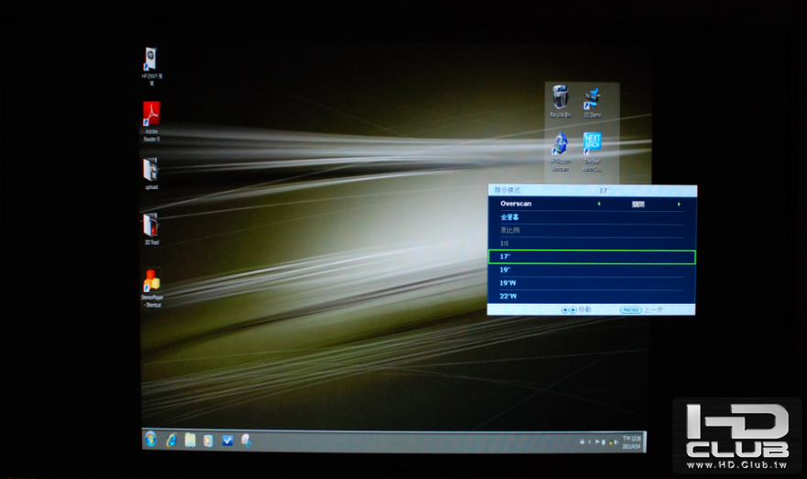Select the Overscan menu row
The width and height of the screenshot is (807, 479).
tap(591, 204)
